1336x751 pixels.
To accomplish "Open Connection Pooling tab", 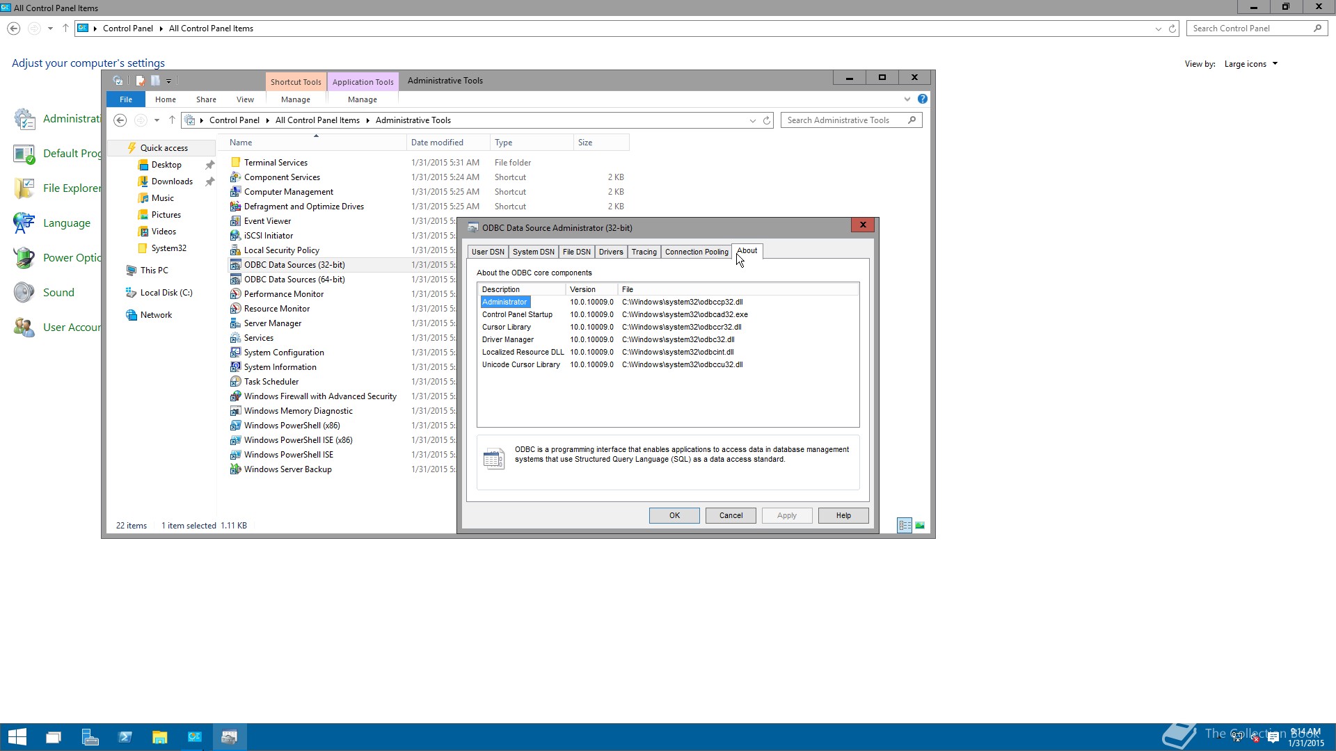I will tap(696, 252).
